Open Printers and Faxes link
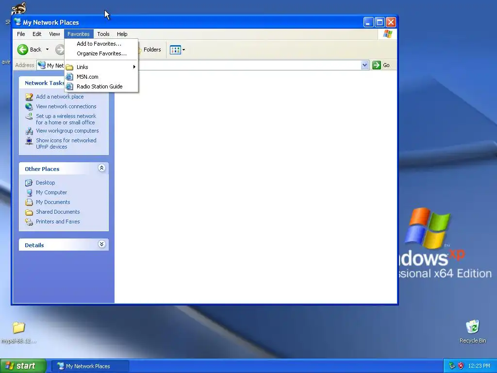The width and height of the screenshot is (497, 373). (58, 221)
